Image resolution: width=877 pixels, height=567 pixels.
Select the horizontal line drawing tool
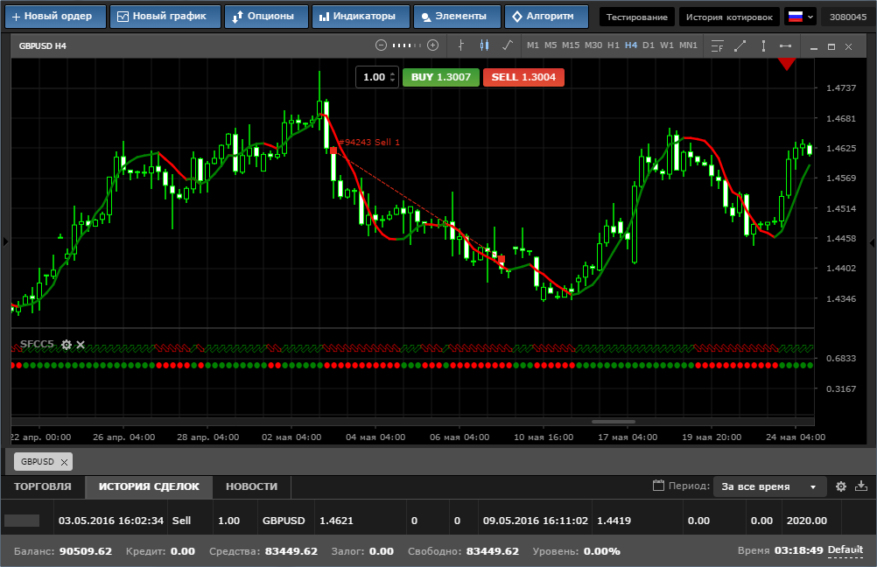tap(785, 45)
